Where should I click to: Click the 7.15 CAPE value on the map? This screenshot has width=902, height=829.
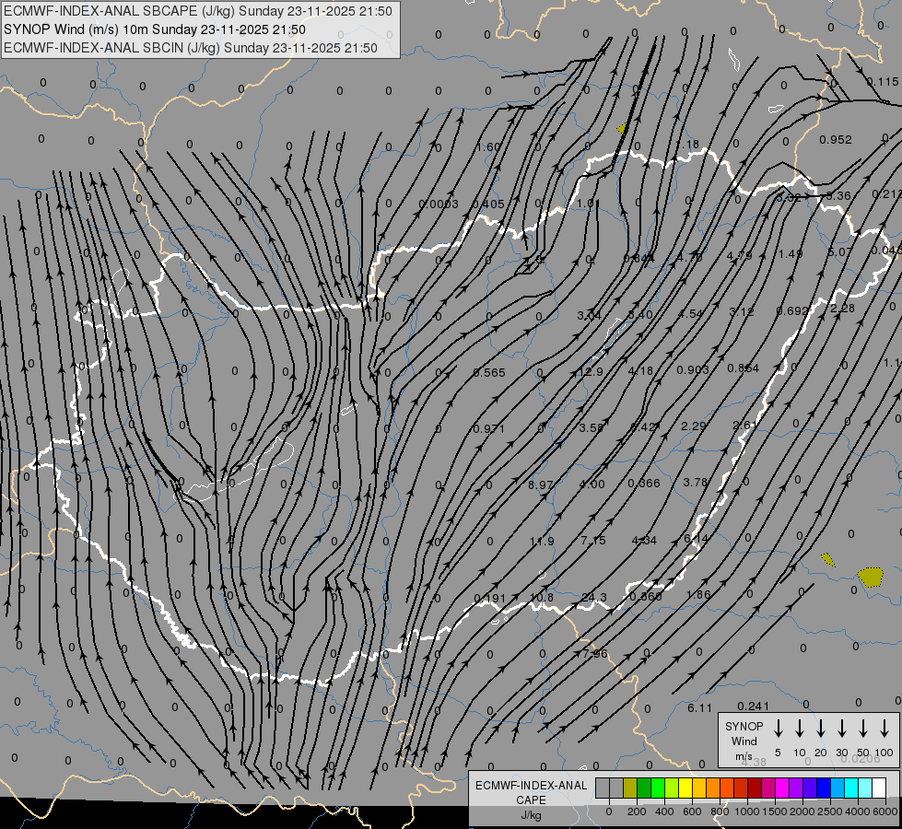(593, 540)
